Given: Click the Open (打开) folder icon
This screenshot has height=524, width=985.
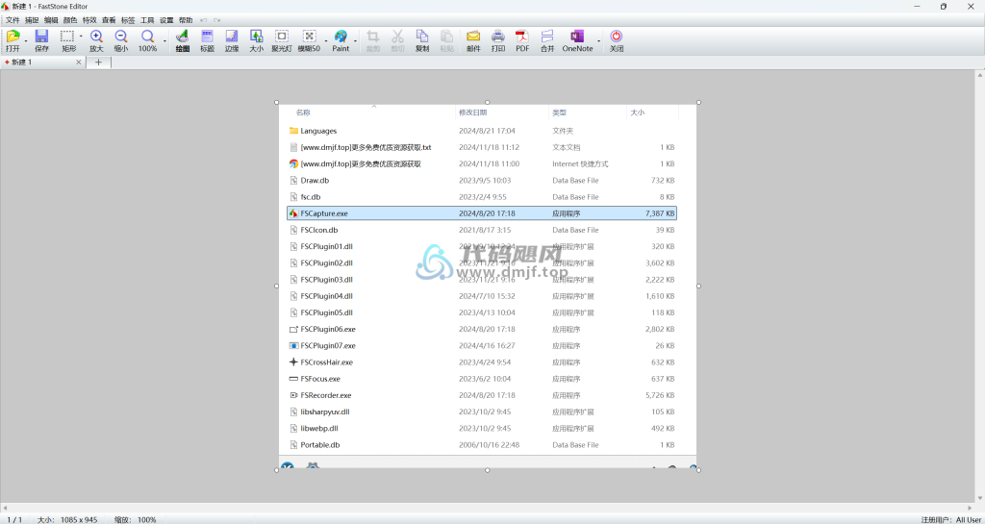Looking at the screenshot, I should [13, 37].
